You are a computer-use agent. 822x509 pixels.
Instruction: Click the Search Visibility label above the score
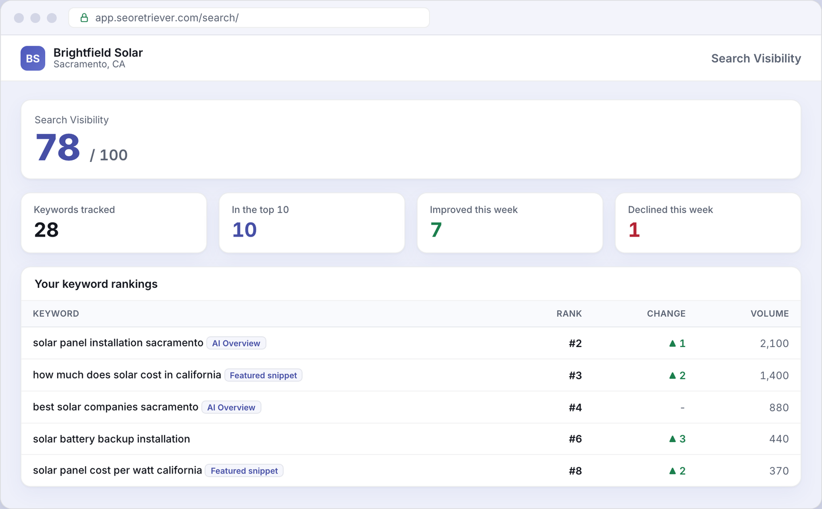71,120
